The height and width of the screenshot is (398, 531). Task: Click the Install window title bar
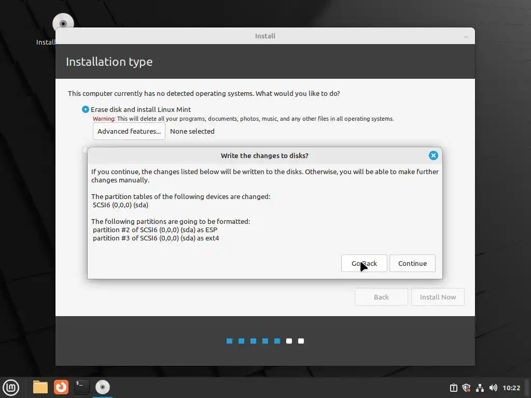pyautogui.click(x=265, y=36)
